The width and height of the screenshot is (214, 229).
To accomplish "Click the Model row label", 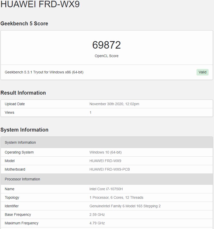I will coord(10,161).
